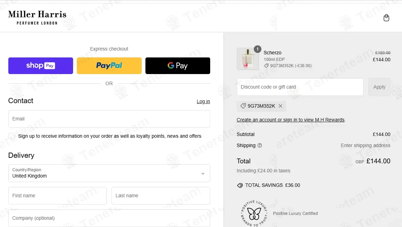The width and height of the screenshot is (402, 227).
Task: Click the Miller Harris logo
Action: (x=37, y=18)
